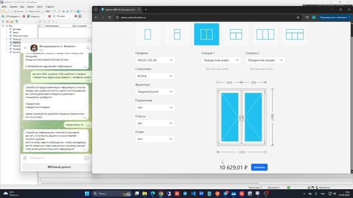Open the Фурнитура dropdown showing Siegenia Favorit
This screenshot has height=198, width=353.
point(155,92)
